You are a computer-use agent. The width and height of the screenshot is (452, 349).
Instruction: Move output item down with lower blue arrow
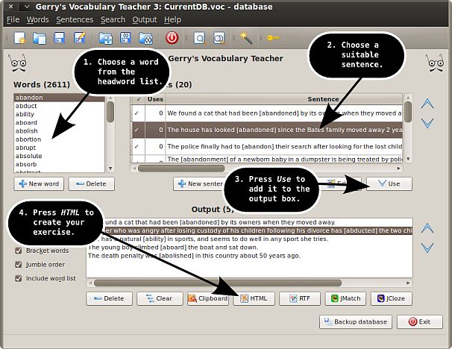[x=427, y=247]
